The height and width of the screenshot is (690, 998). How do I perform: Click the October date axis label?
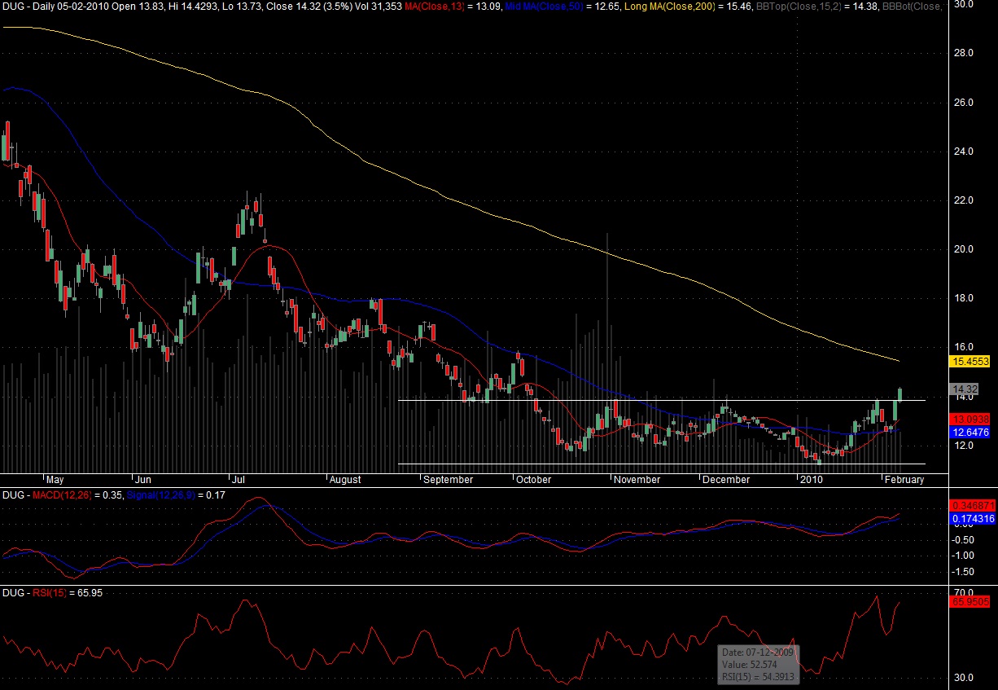pyautogui.click(x=534, y=480)
